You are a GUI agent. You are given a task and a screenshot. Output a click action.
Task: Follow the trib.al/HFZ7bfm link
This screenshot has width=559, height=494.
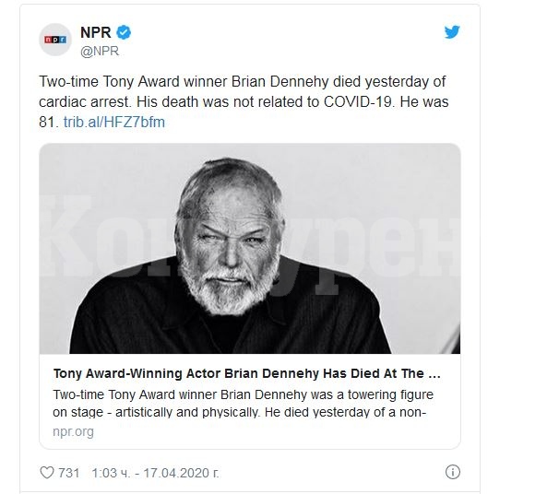pos(113,122)
